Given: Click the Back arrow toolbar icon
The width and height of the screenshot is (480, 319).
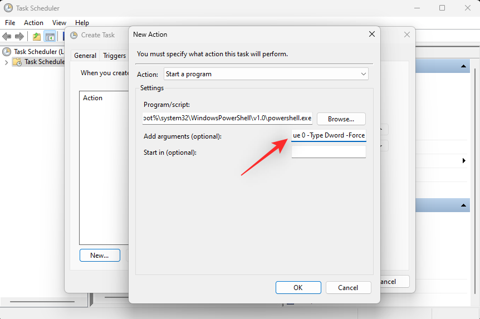Looking at the screenshot, I should 7,37.
